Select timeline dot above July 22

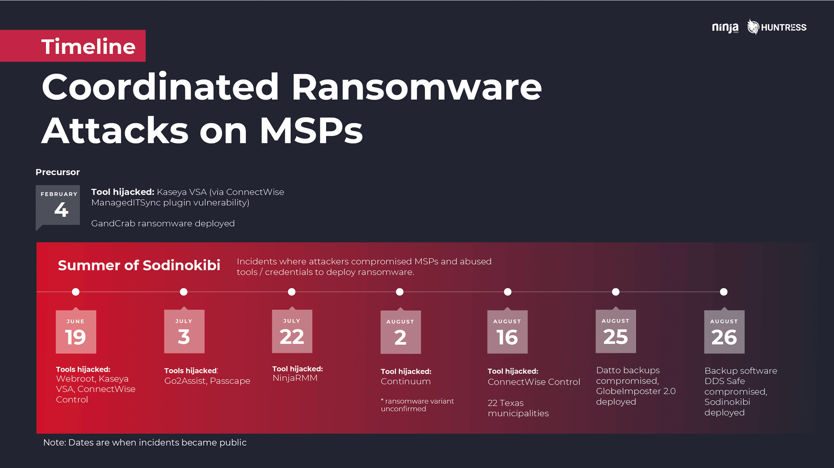pos(292,292)
